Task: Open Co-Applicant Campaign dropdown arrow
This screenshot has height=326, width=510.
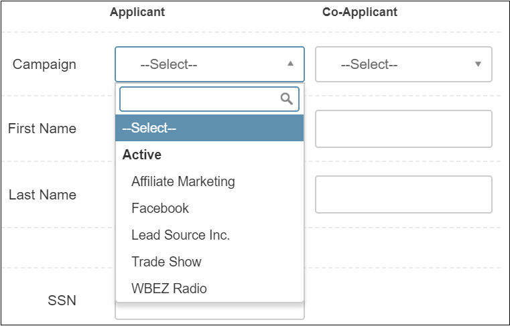Action: [x=478, y=64]
